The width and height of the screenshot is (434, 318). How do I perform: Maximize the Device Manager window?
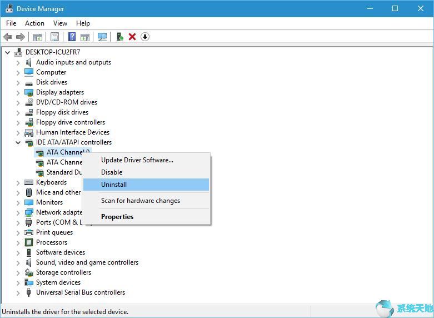pos(395,8)
